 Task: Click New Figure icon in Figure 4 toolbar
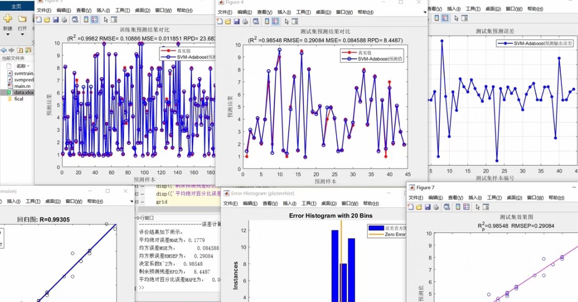[x=220, y=21]
